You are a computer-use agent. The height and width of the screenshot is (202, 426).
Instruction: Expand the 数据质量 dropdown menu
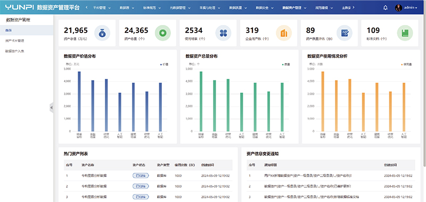pyautogui.click(x=238, y=8)
